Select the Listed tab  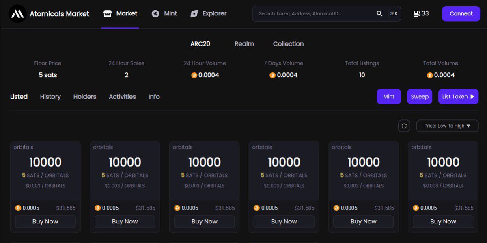19,97
